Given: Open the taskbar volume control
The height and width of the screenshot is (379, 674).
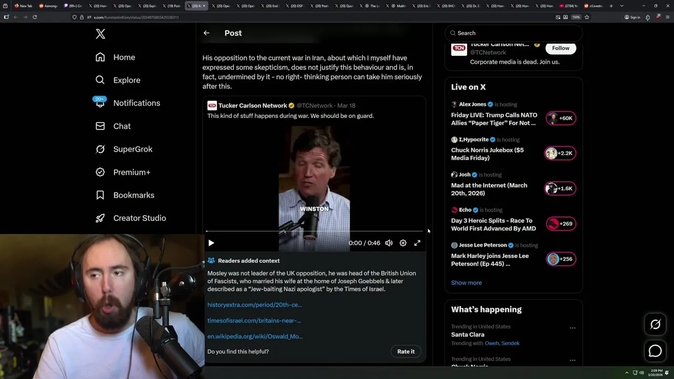Looking at the screenshot, I should click(641, 373).
